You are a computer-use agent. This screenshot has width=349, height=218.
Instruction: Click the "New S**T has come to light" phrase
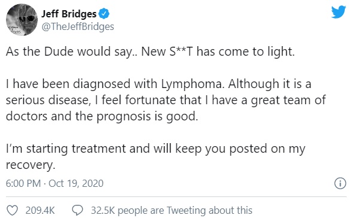pos(218,52)
